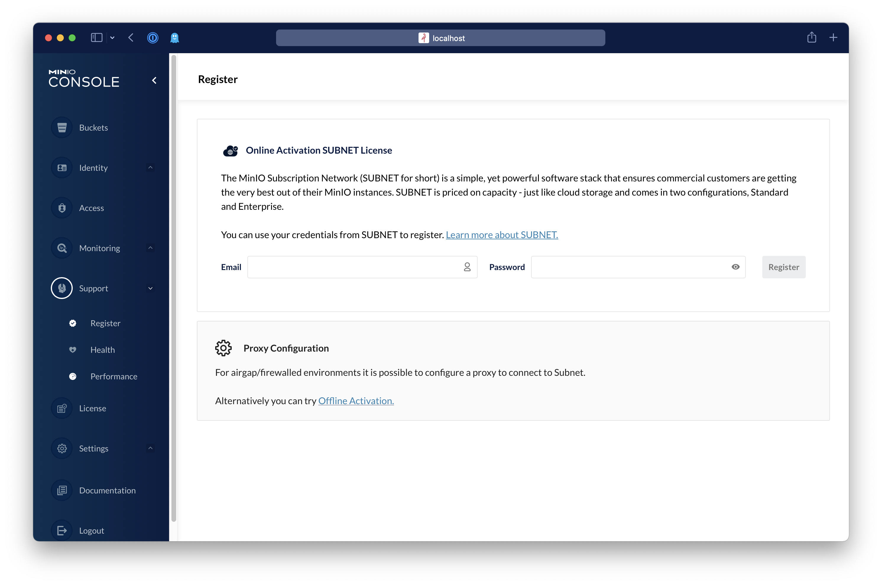Click the Logout arrow icon
Viewport: 882px width, 585px height.
[x=62, y=531]
